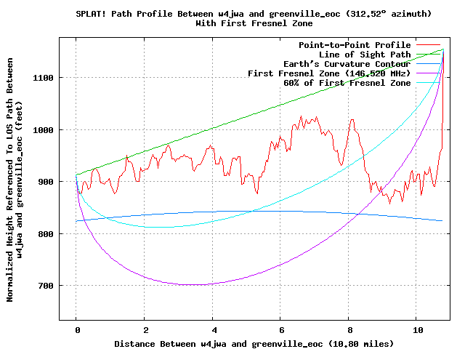Click the cyan legend line sample for 60% Fresnel Zone
Image resolution: width=465 pixels, height=349 pixels.
pyautogui.click(x=428, y=82)
